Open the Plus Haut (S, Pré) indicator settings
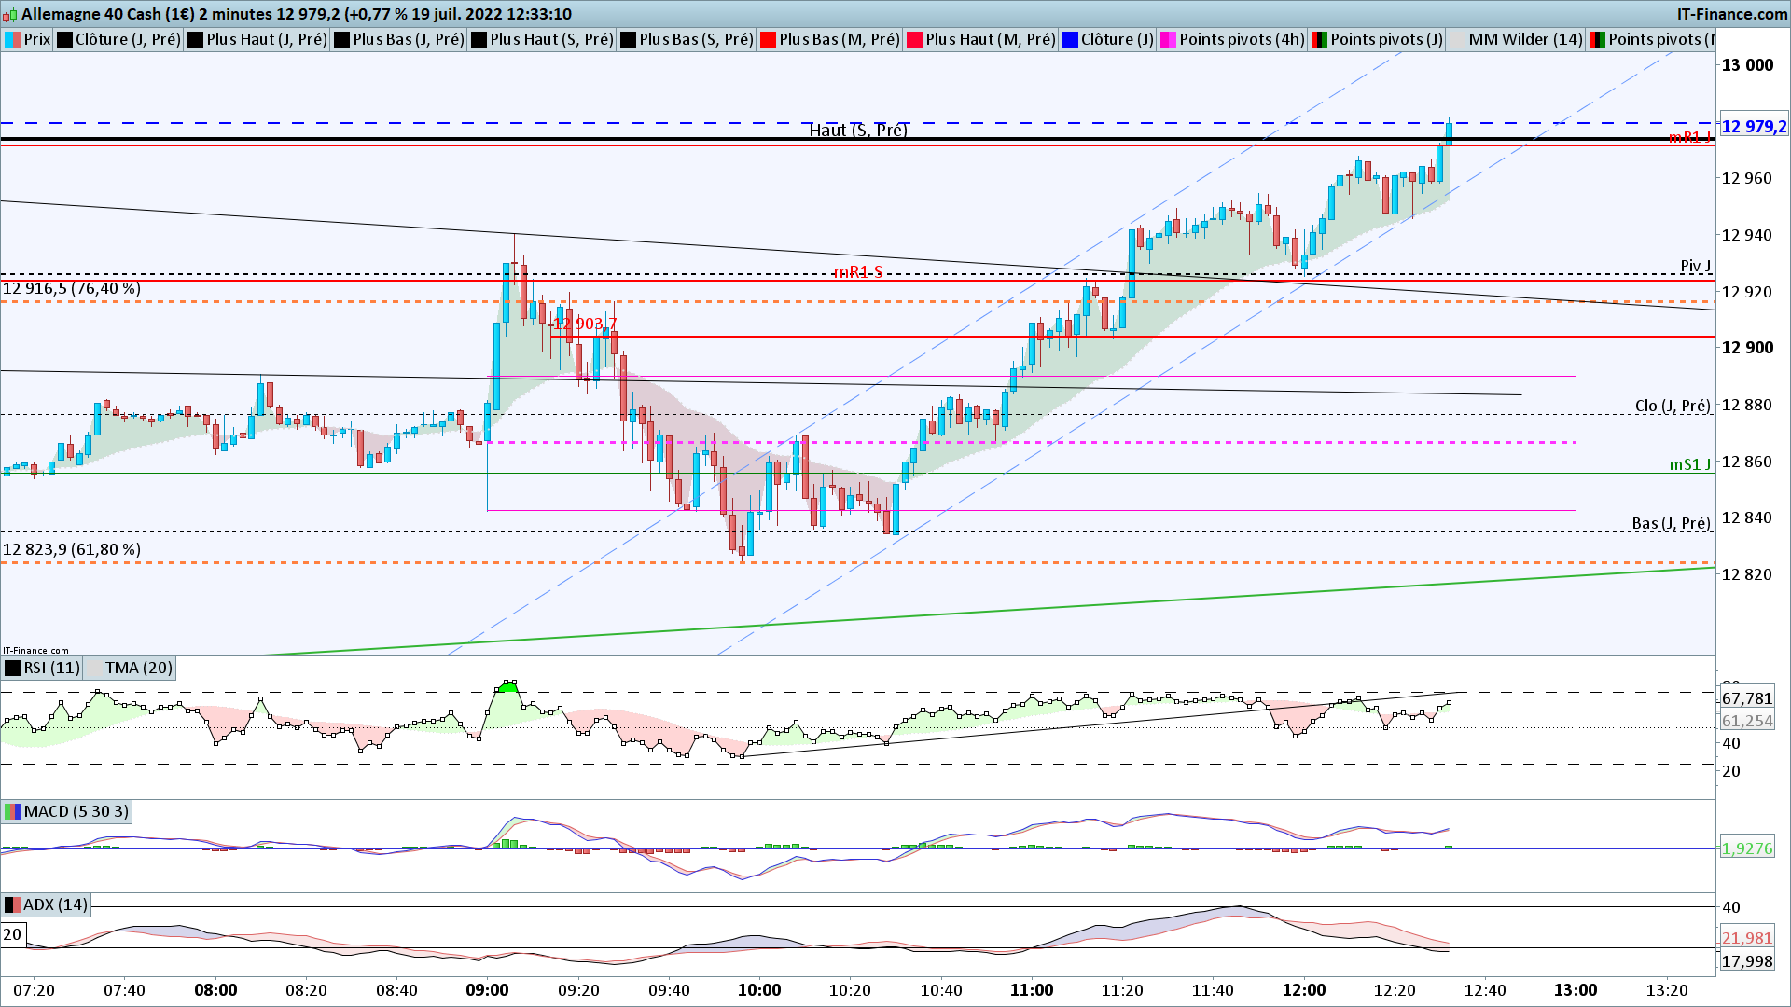Viewport: 1791px width, 1007px height. [551, 39]
